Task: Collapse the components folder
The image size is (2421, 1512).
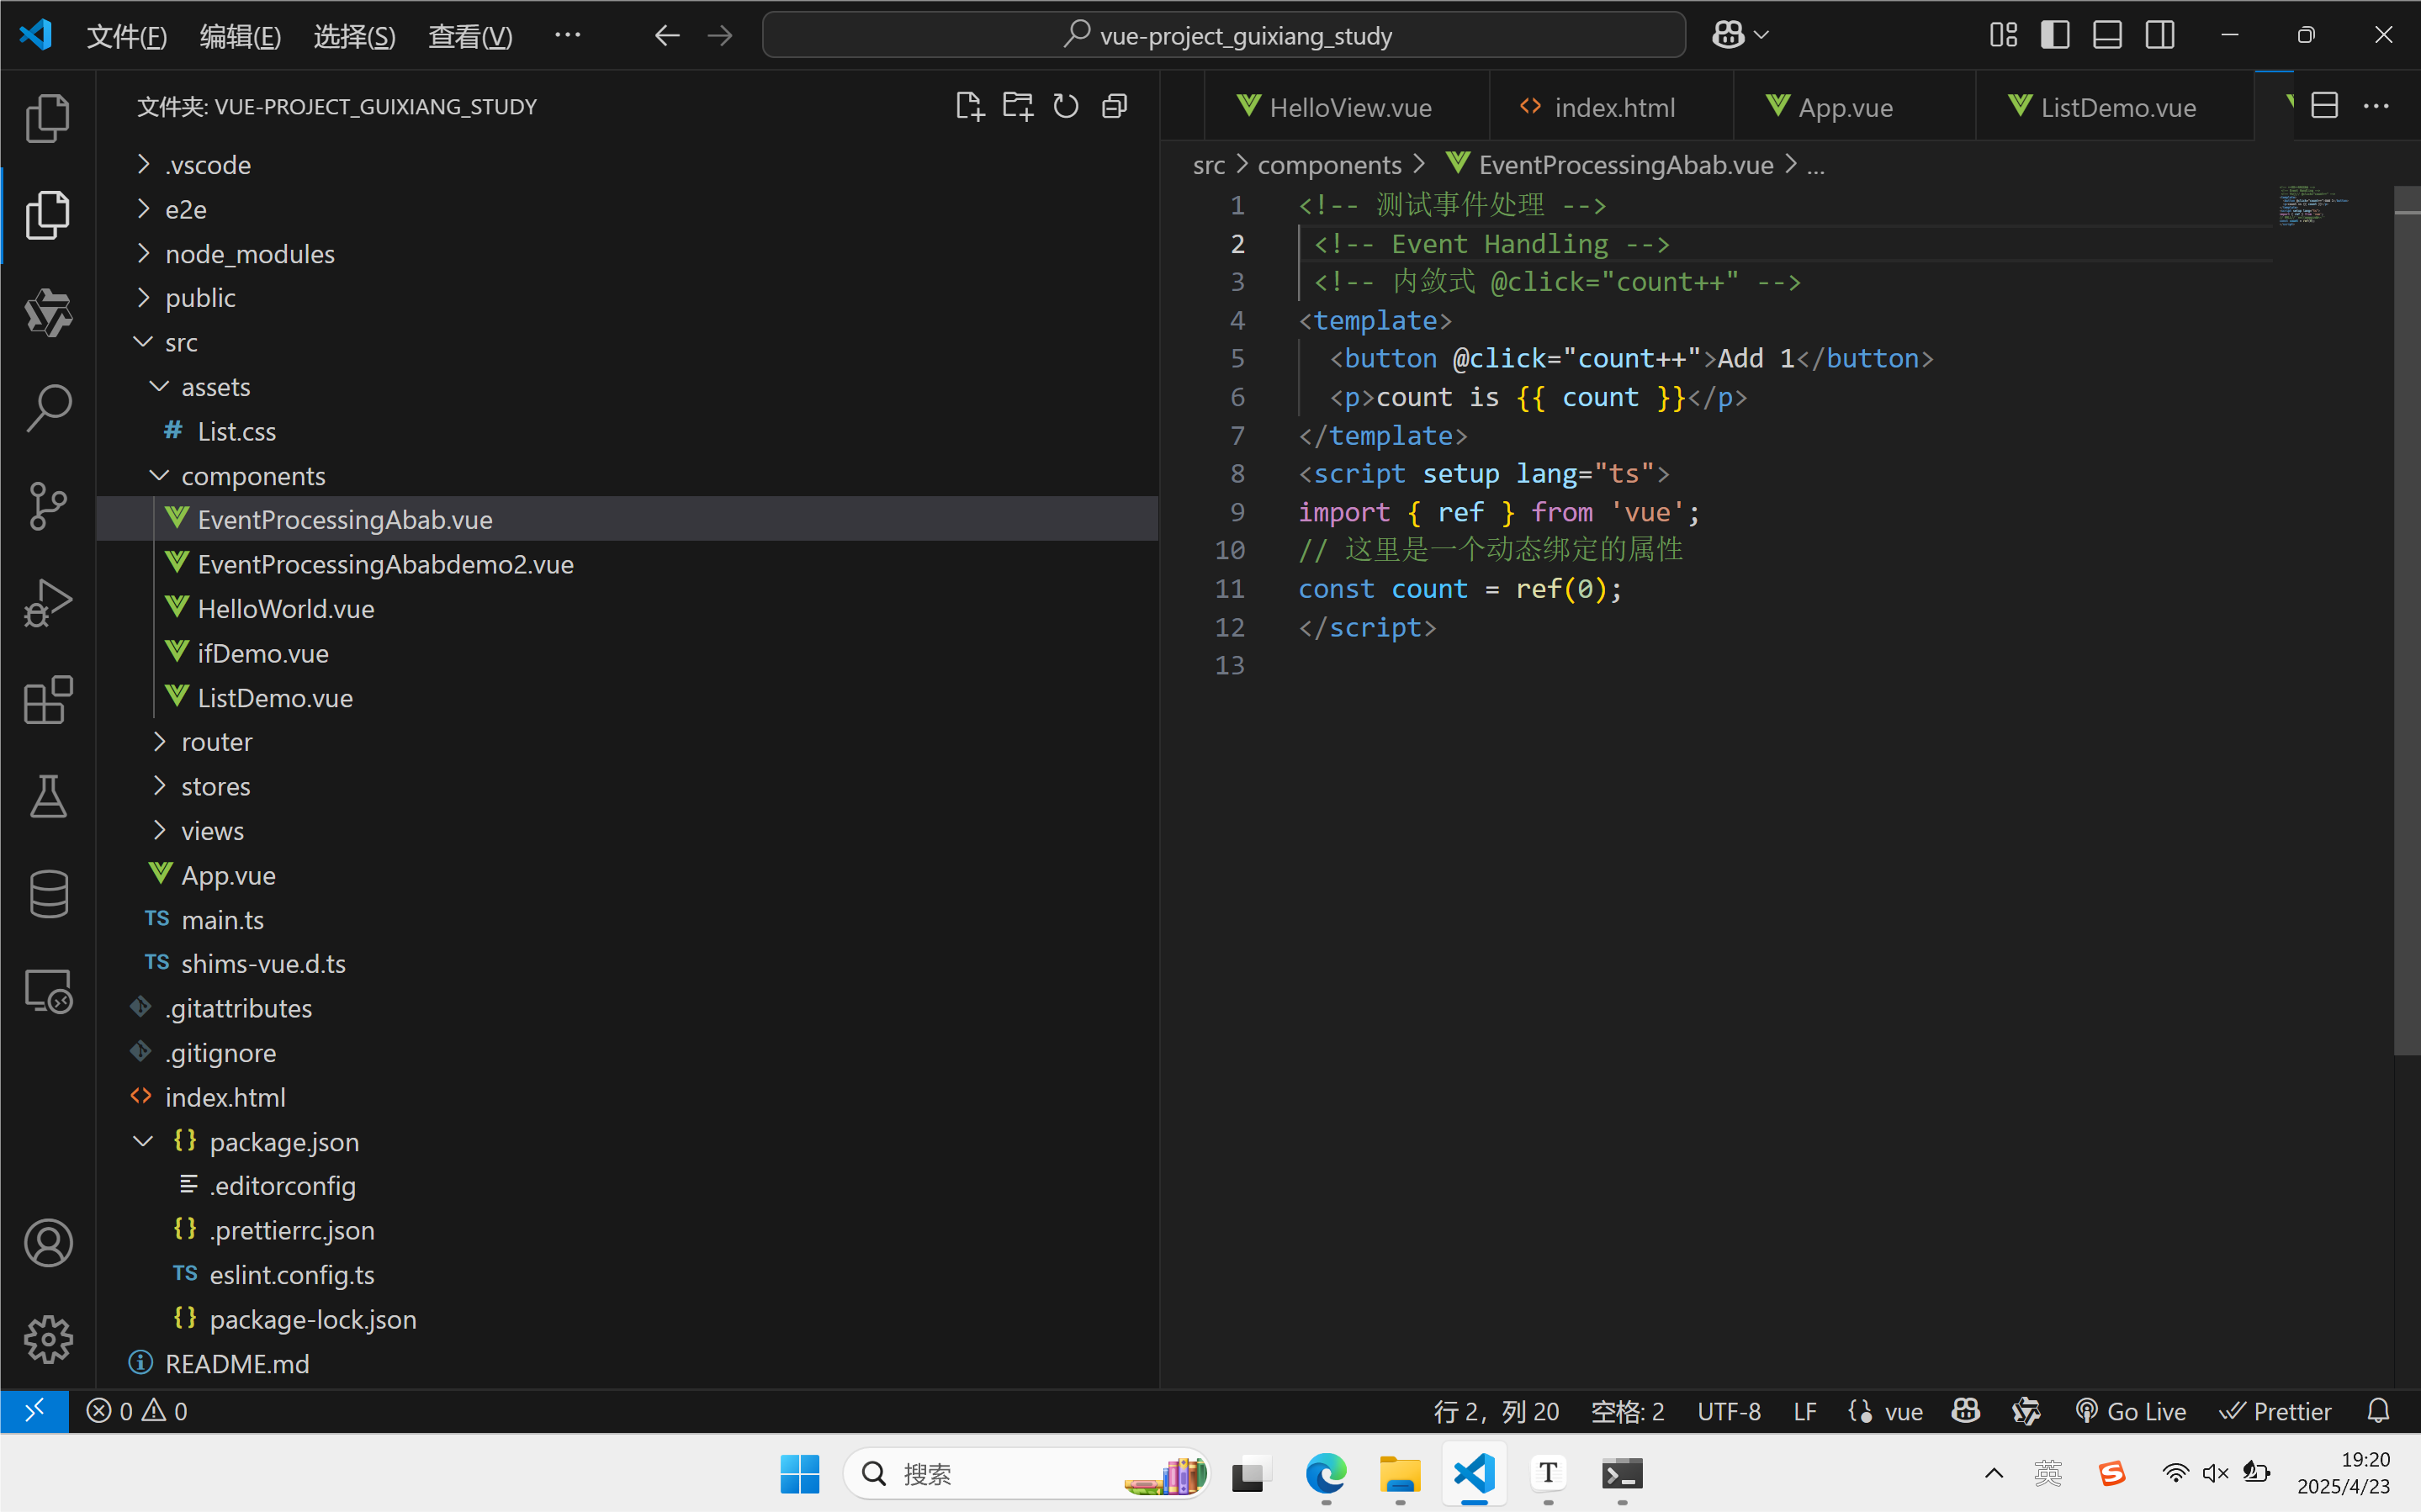Action: (252, 476)
